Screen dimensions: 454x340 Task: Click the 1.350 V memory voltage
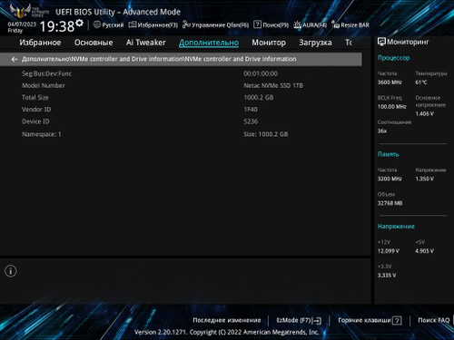(424, 179)
